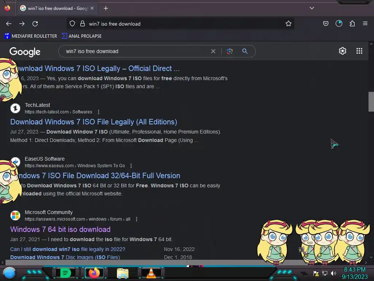This screenshot has width=374, height=281.
Task: Open Download Windows 7 ISO File Legally (All Editions)
Action: tap(93, 122)
